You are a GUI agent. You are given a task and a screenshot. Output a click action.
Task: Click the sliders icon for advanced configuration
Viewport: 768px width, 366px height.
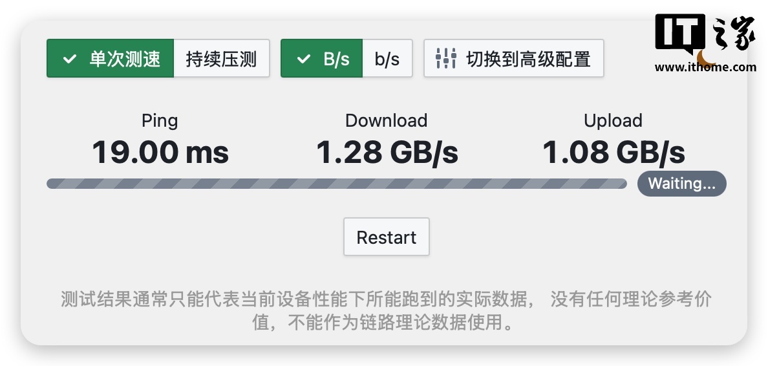point(446,59)
